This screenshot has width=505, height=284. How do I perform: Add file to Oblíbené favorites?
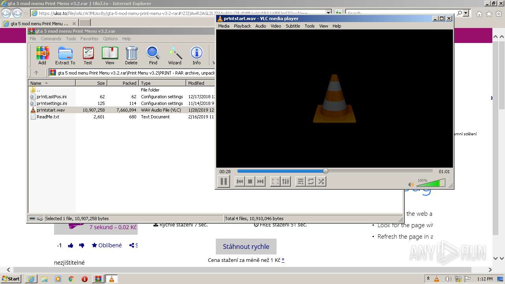pos(107,245)
